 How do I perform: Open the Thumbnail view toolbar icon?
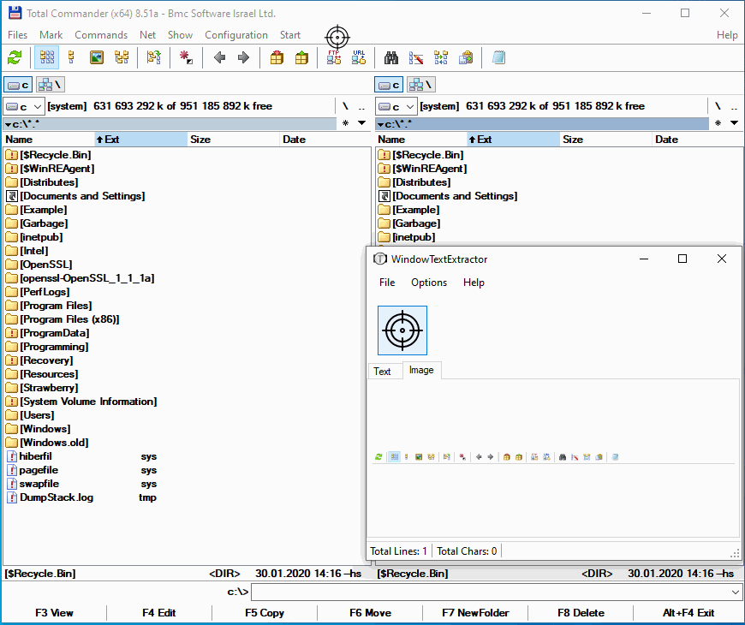point(97,58)
